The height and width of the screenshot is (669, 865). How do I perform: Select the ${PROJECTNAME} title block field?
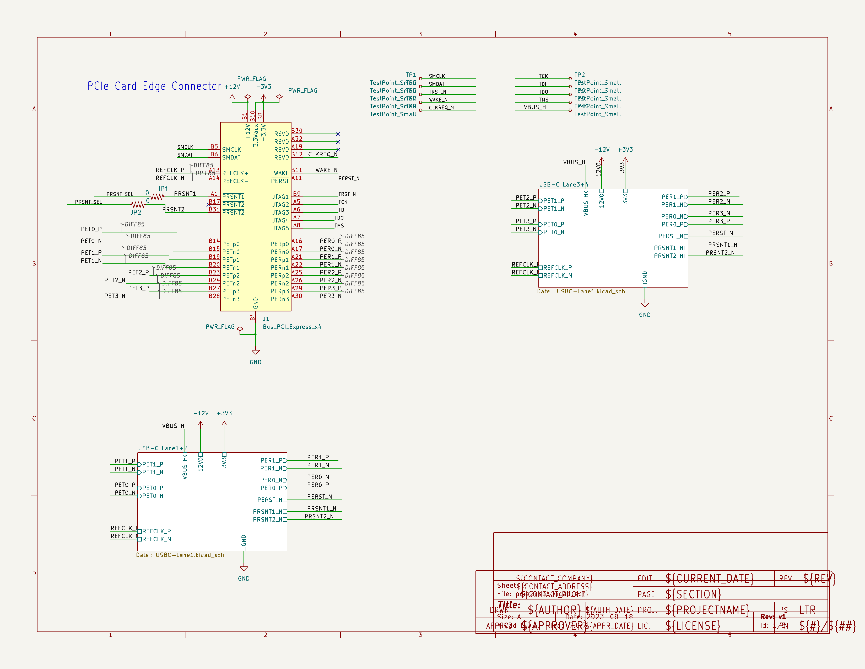pyautogui.click(x=707, y=610)
